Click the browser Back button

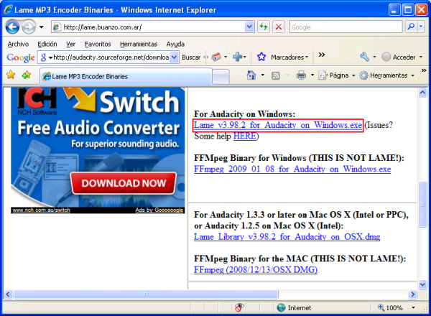point(13,27)
